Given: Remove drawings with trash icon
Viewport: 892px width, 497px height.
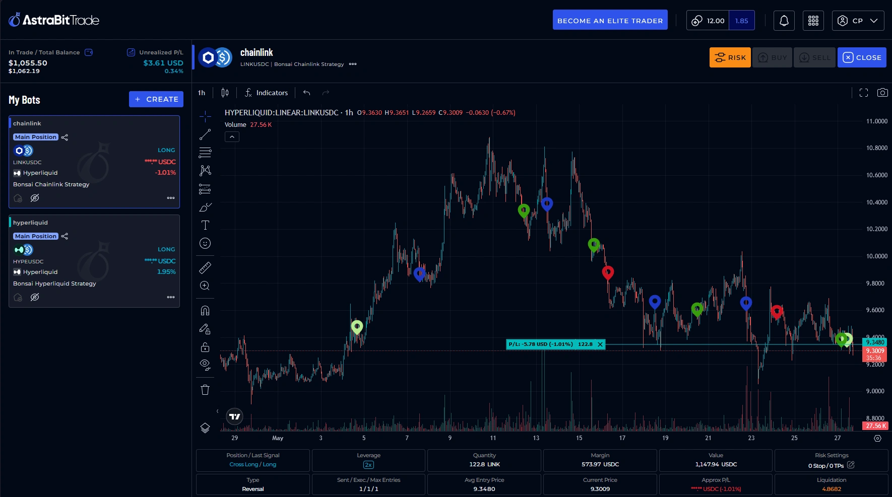Looking at the screenshot, I should tap(205, 390).
